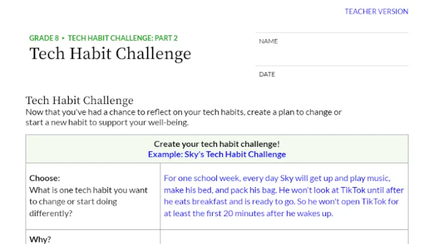Open Example: Sky's Tech Habit Challenge link
The image size is (434, 244).
217,154
